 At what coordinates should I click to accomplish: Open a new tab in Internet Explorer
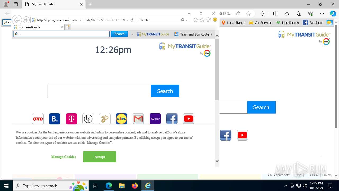tap(67, 27)
